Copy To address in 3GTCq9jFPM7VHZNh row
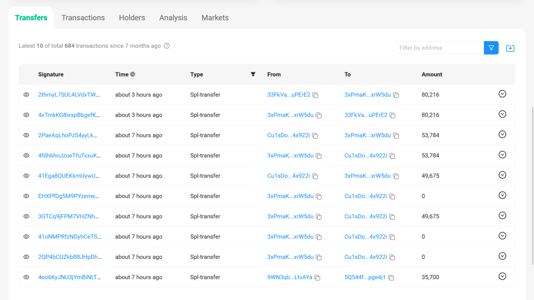Viewport: 534px width, 300px height. coord(392,217)
